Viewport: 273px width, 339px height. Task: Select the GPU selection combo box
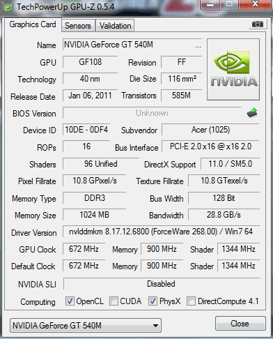[x=86, y=326]
